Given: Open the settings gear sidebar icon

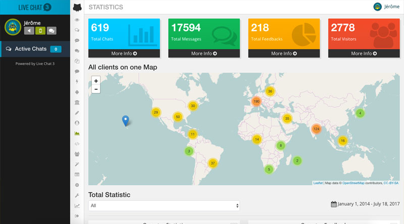Looking at the screenshot, I should pos(77,185).
